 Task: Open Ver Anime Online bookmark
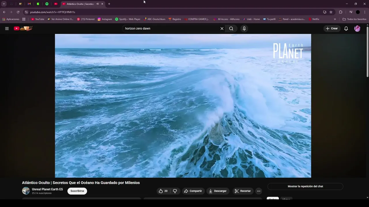(61, 19)
